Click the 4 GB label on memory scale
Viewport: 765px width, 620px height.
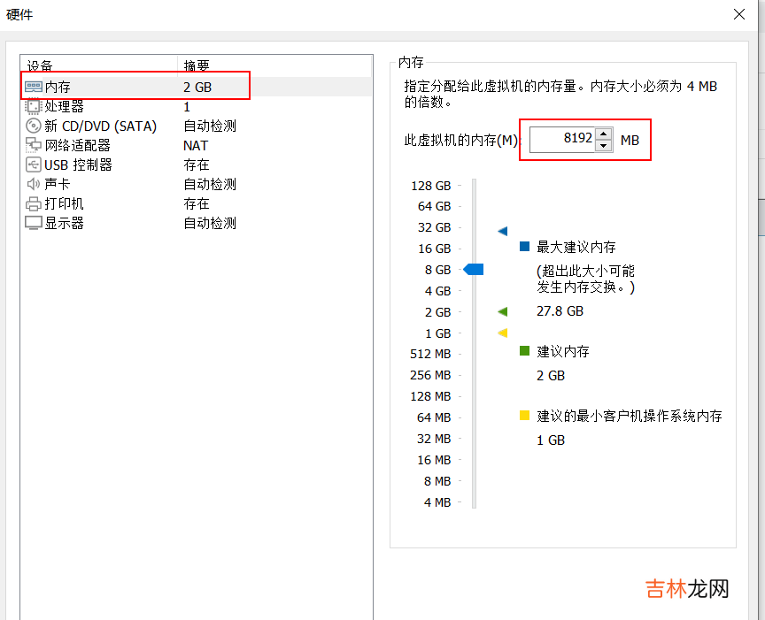[437, 291]
